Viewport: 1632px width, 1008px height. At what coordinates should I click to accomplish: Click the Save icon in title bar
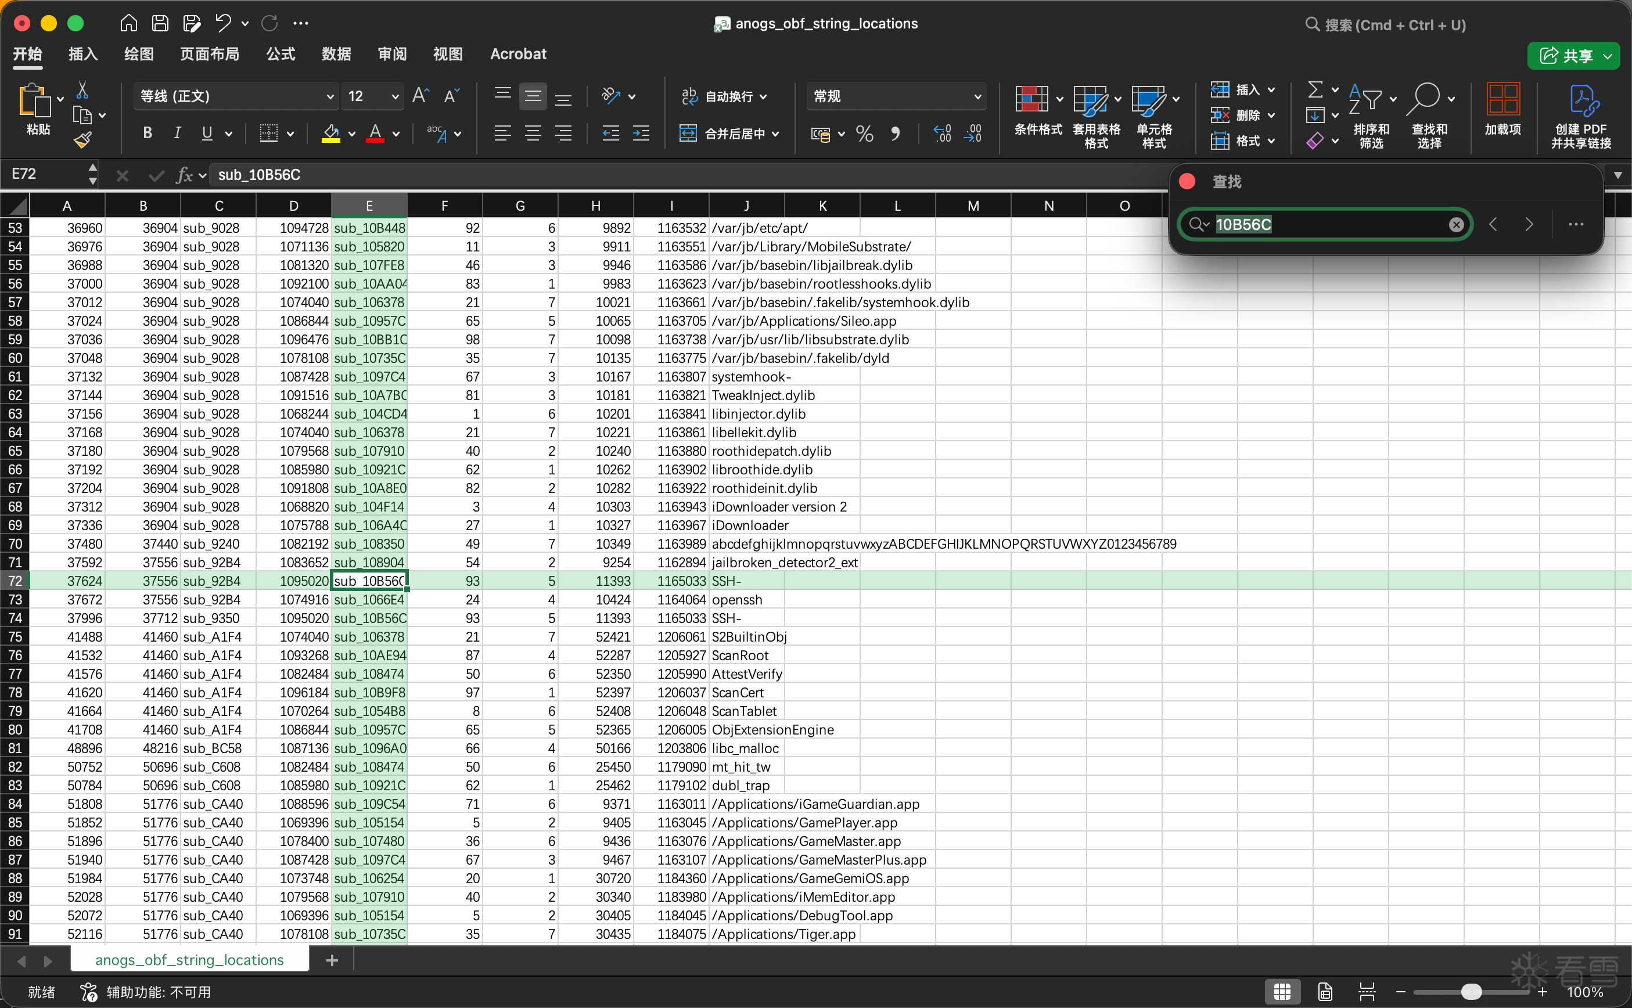pyautogui.click(x=160, y=23)
